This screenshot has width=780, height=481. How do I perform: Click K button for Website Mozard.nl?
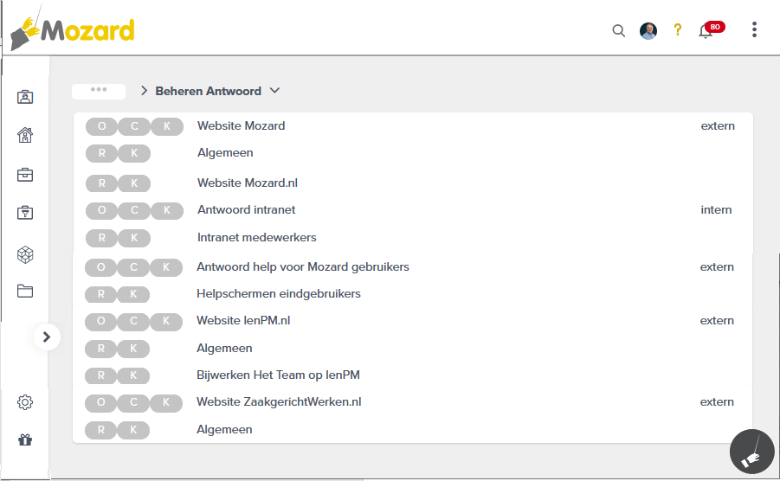[134, 183]
